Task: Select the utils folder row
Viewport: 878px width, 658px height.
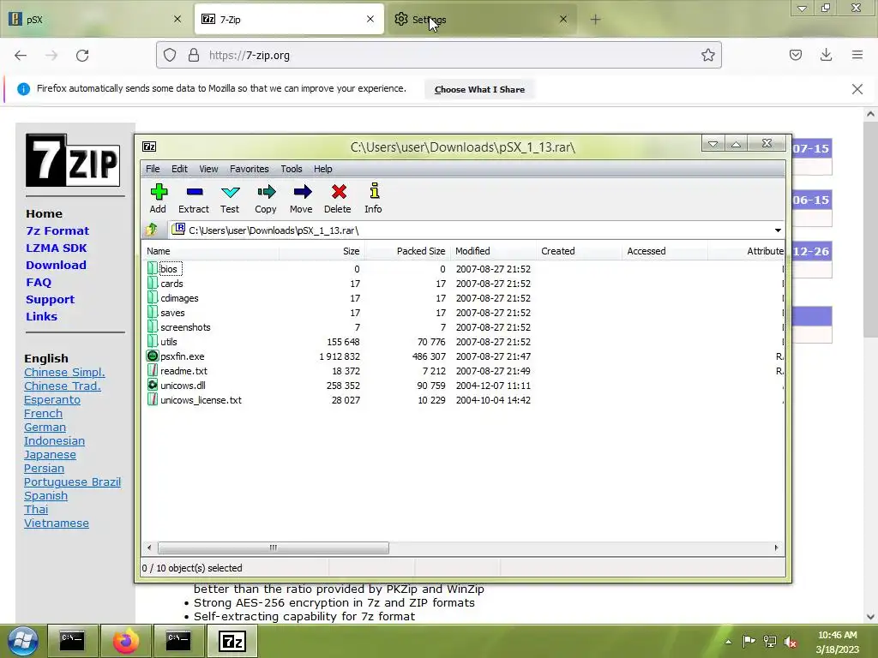Action: pos(464,341)
